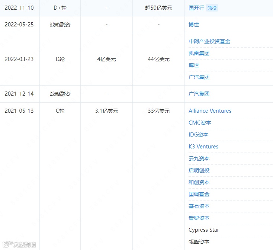Select 战略融资 in 2021-12-14 row

pos(60,94)
